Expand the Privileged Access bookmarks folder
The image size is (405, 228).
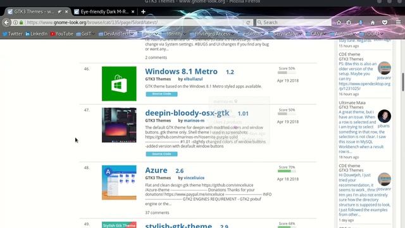(x=212, y=34)
